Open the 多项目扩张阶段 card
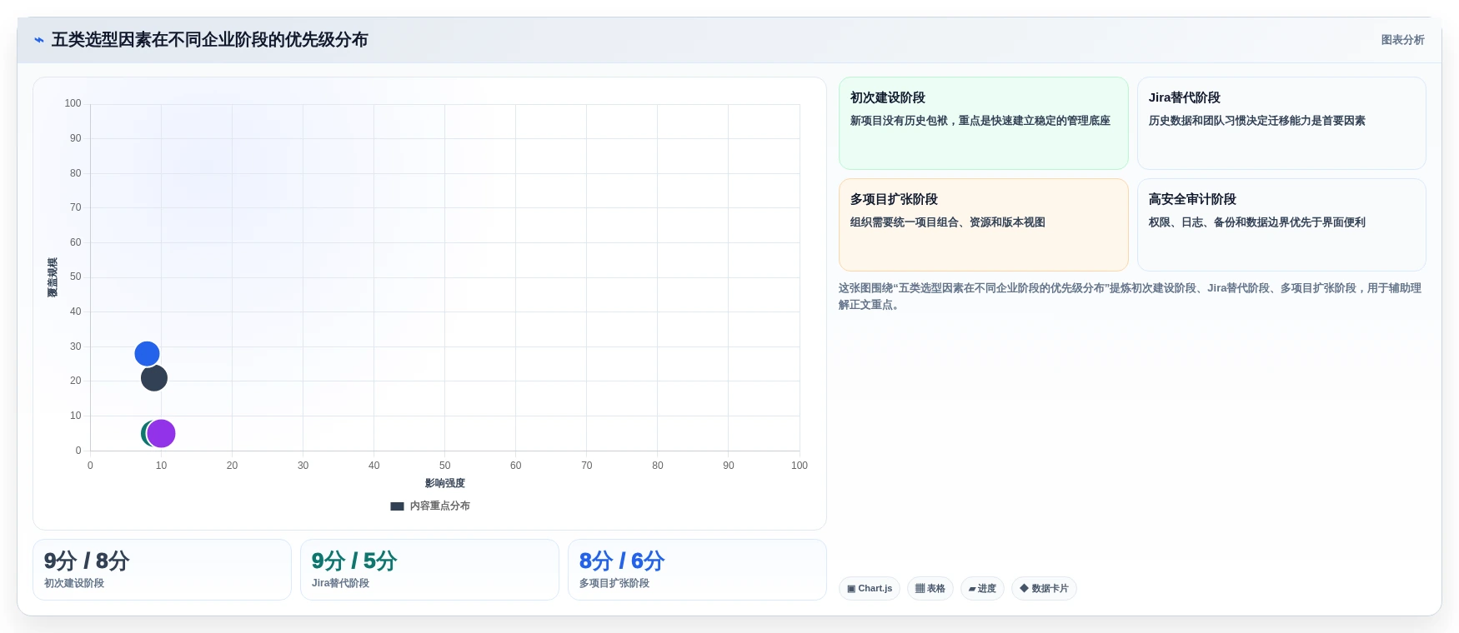This screenshot has width=1459, height=633. [983, 225]
